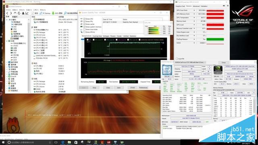Screen dimensions: 258x145
Task: Collapse the Motherboard tree node in AIDA64
Action: tap(7, 41)
